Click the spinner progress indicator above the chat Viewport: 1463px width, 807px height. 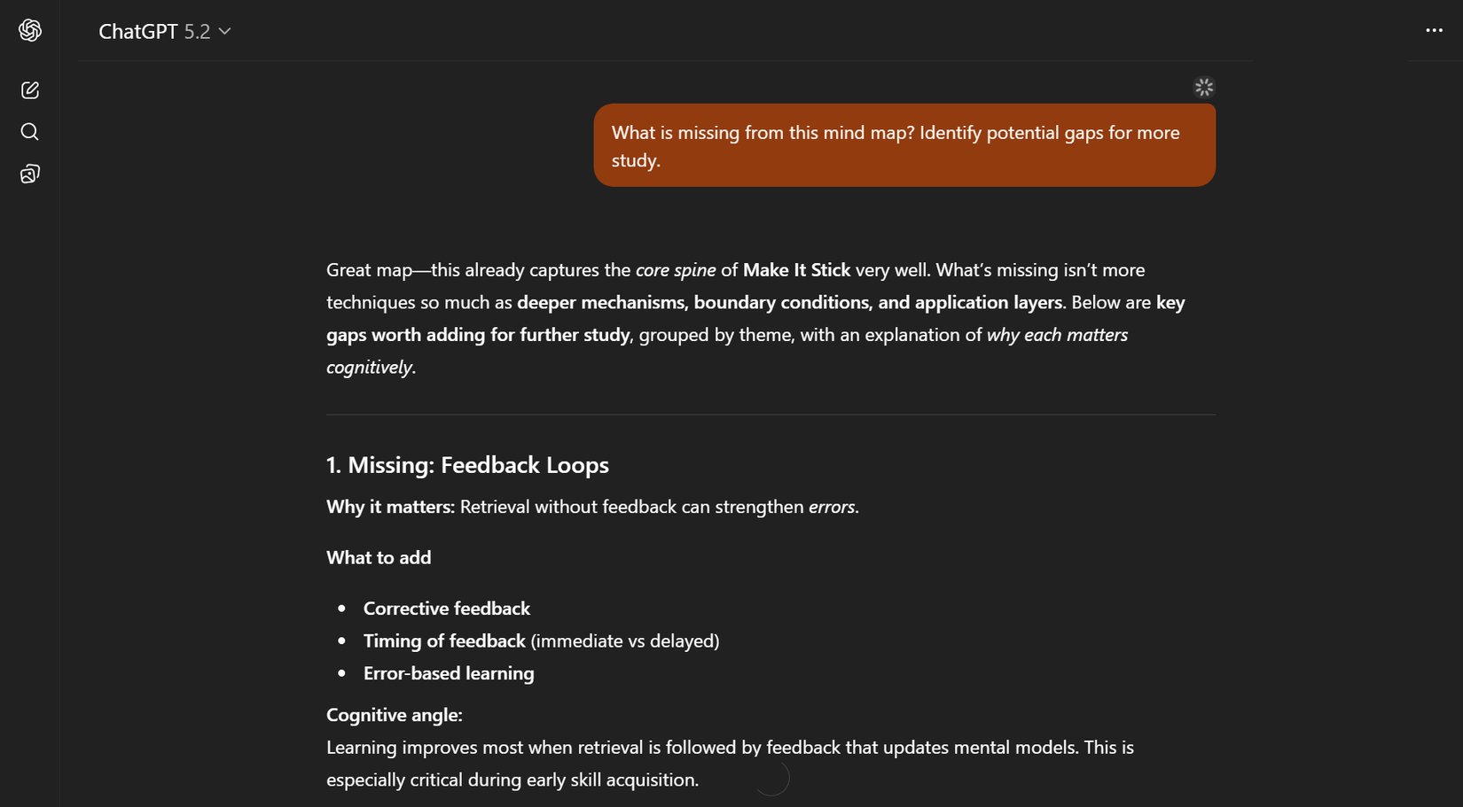[1203, 87]
